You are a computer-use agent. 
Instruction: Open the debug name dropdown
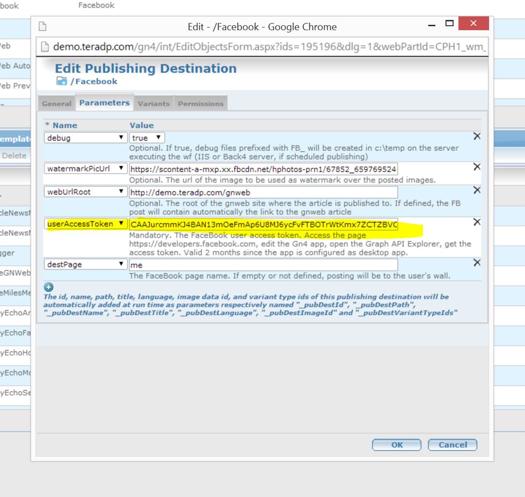85,138
